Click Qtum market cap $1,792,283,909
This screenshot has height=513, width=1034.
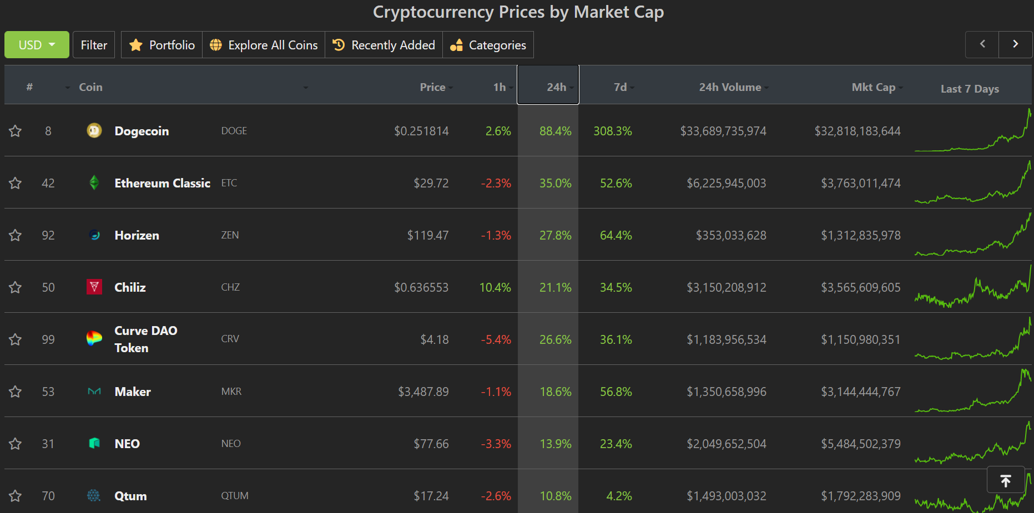pyautogui.click(x=861, y=496)
